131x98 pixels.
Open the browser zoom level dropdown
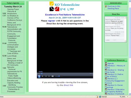pyautogui.click(x=128, y=97)
